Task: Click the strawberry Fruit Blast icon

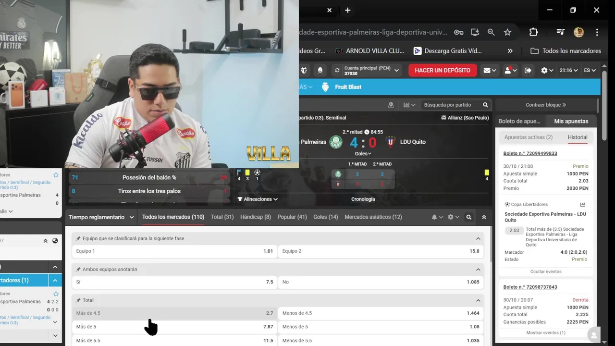Action: 325,87
